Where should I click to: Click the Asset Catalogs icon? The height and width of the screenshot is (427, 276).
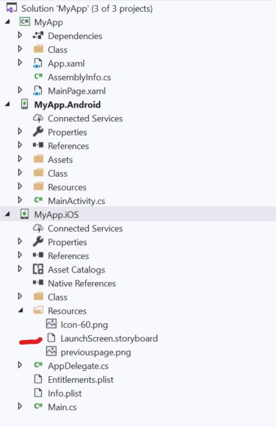click(38, 269)
